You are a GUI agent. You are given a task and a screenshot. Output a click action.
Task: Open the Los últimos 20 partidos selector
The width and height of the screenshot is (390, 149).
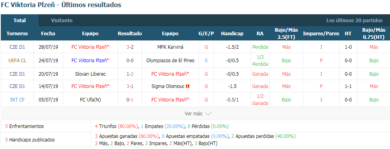pyautogui.click(x=355, y=21)
